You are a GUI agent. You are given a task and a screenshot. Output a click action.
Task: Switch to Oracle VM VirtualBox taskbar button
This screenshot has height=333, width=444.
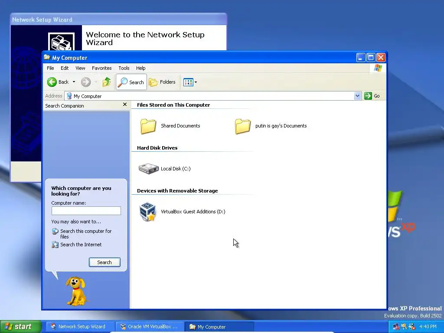(x=150, y=326)
